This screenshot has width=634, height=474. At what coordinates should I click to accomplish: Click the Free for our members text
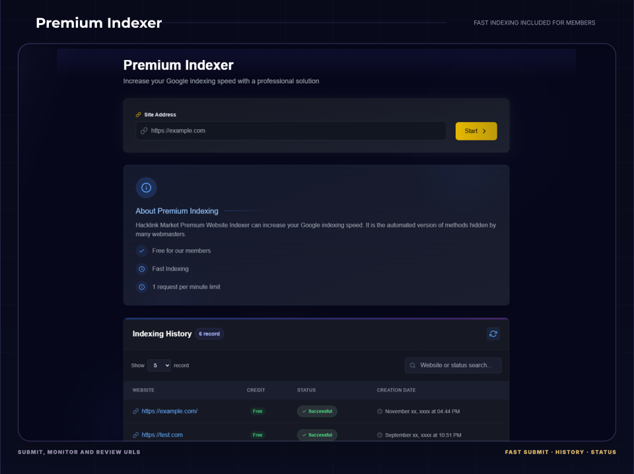tap(181, 251)
